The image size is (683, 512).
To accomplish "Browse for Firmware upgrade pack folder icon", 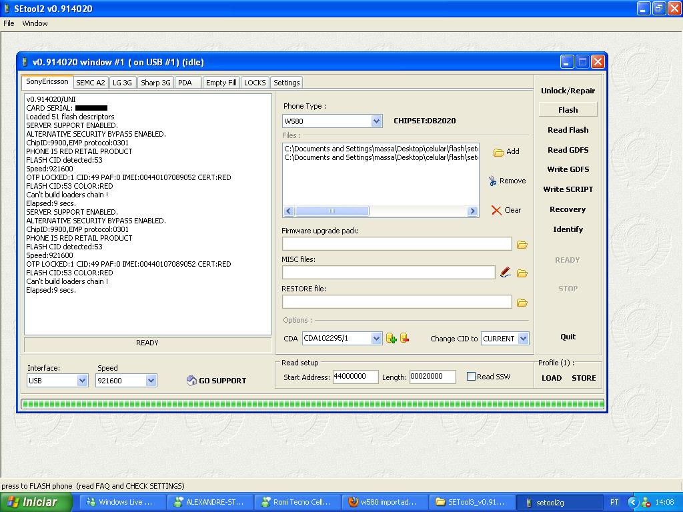I will pos(522,245).
